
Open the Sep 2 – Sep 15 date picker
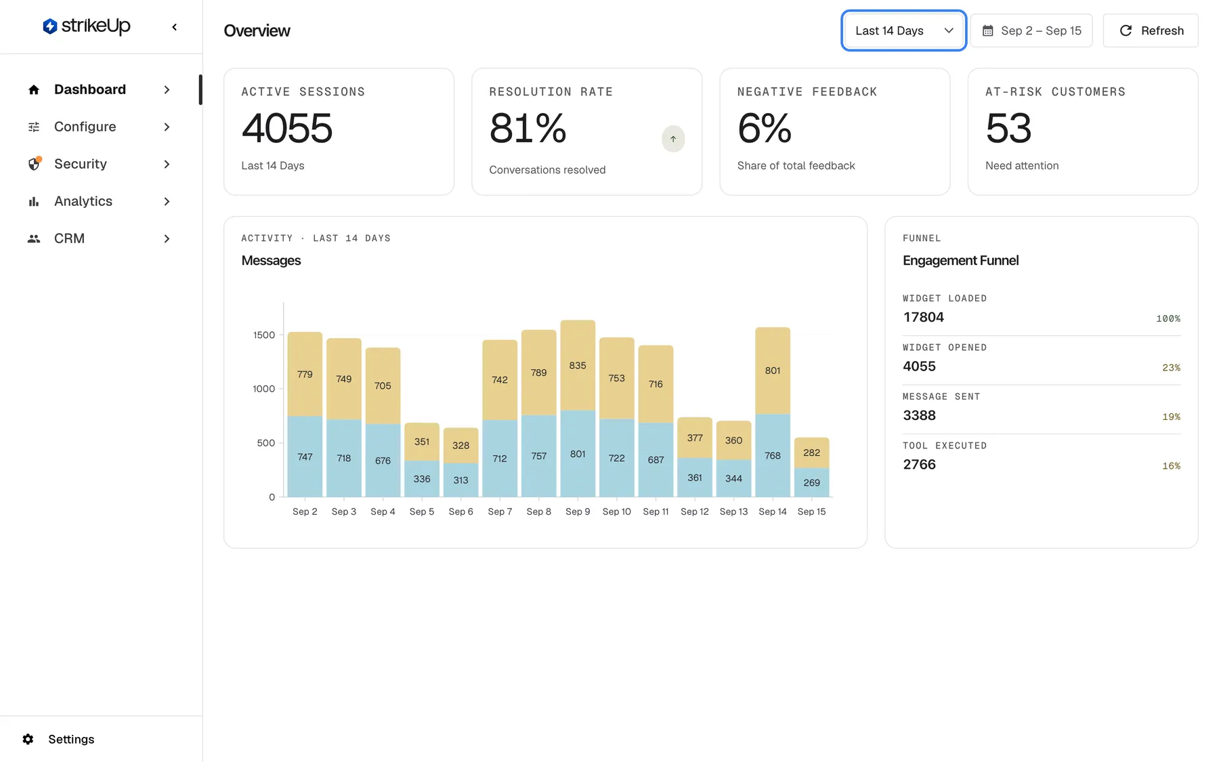1031,30
